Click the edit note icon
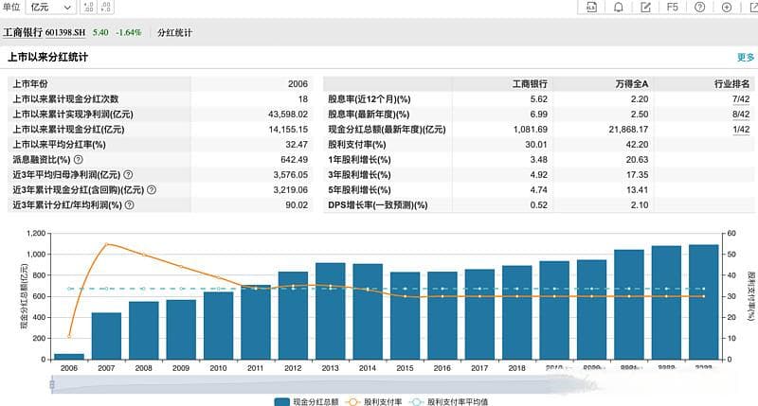The image size is (758, 406). [645, 8]
